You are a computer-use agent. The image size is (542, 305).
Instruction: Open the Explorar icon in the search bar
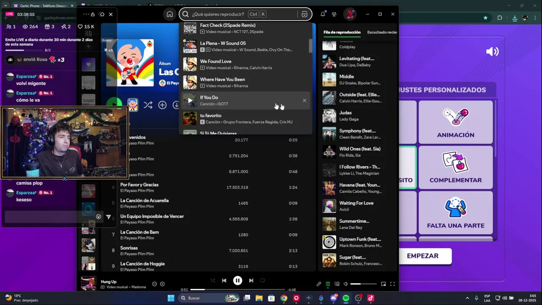[x=304, y=14]
